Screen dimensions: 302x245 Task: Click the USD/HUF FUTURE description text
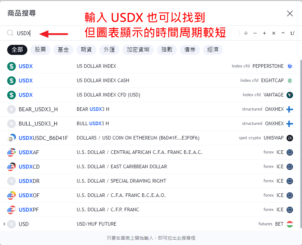point(96,224)
